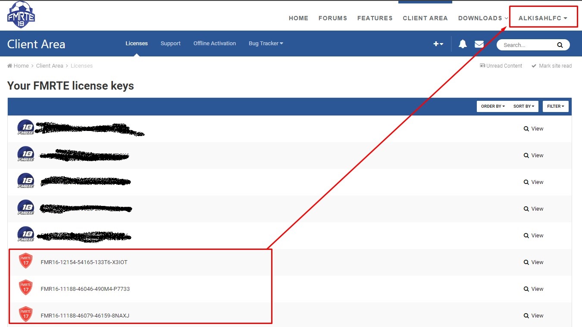Image resolution: width=582 pixels, height=327 pixels.
Task: Click the 'Your FMRTE license keys' heading
Action: (71, 86)
